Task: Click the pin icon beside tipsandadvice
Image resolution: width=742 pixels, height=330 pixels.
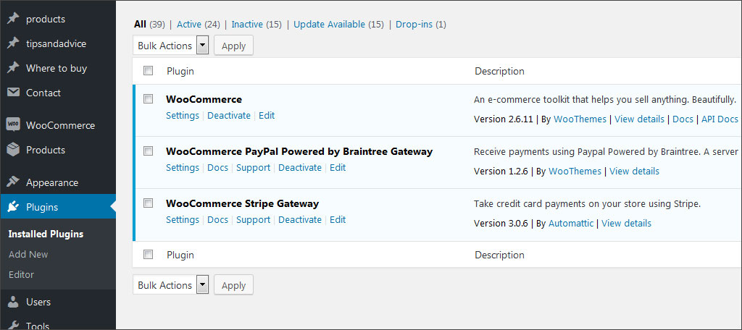Action: tap(12, 43)
